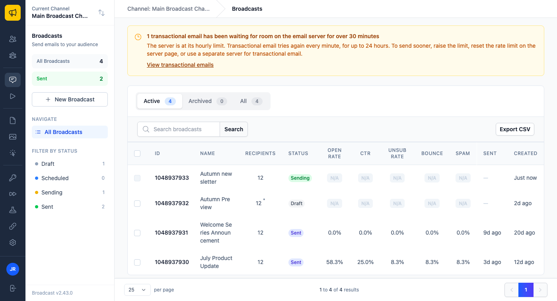Filter by Sent status in sidebar list

(70, 207)
